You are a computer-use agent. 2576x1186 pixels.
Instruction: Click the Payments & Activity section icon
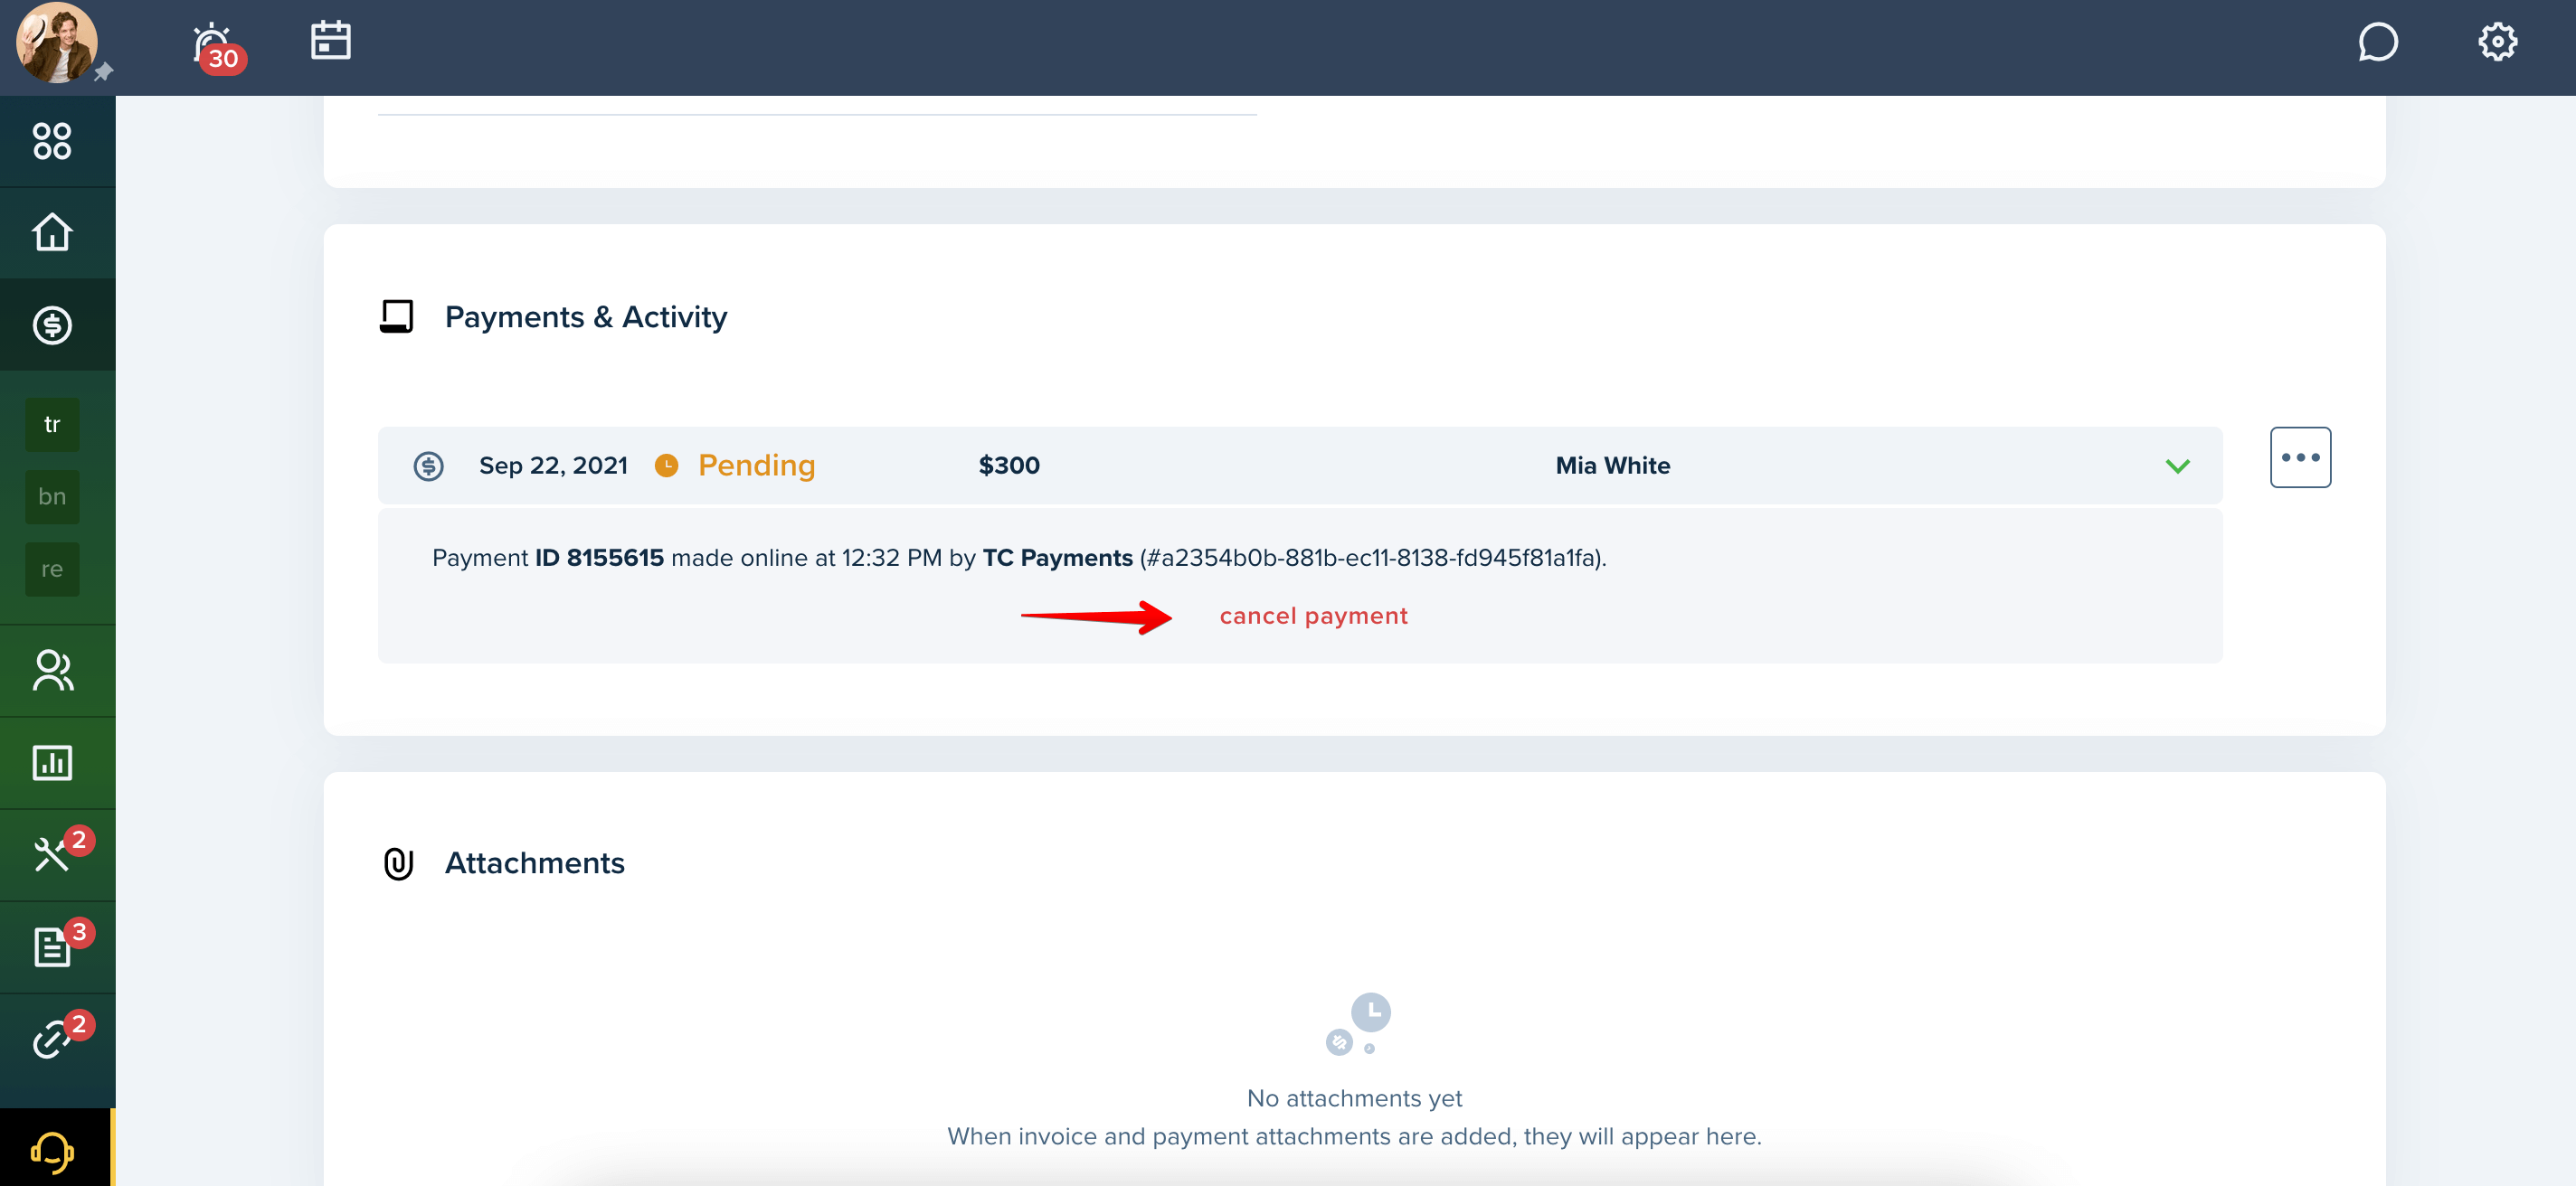click(x=396, y=316)
